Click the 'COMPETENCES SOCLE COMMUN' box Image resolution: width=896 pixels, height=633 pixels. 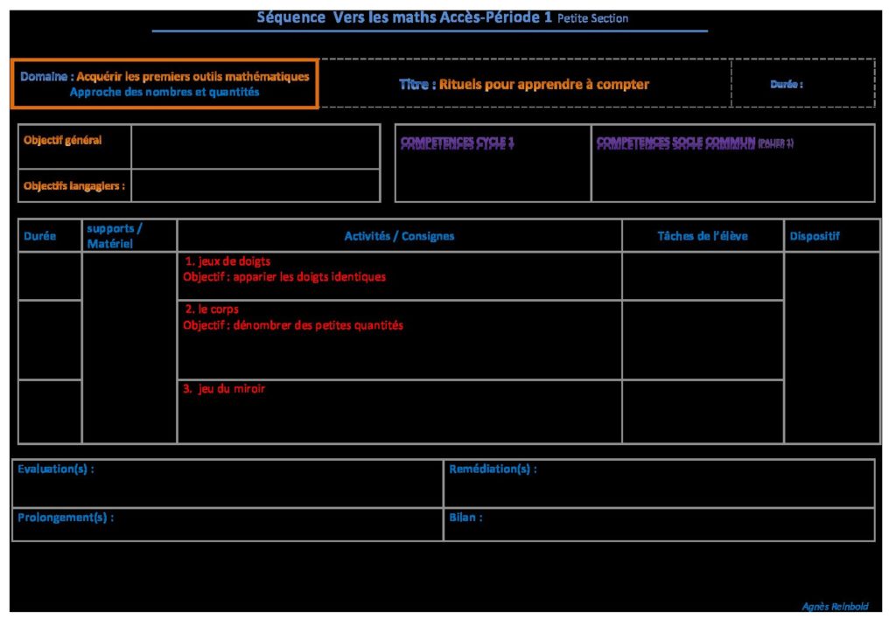(733, 163)
